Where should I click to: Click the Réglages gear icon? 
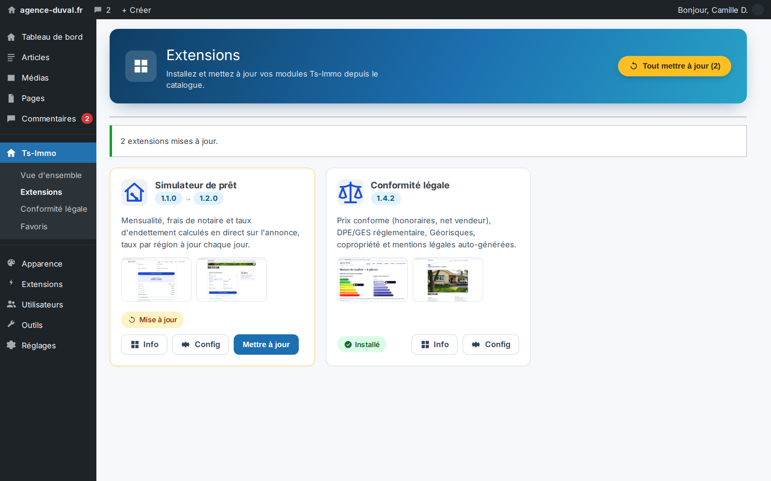pos(11,345)
